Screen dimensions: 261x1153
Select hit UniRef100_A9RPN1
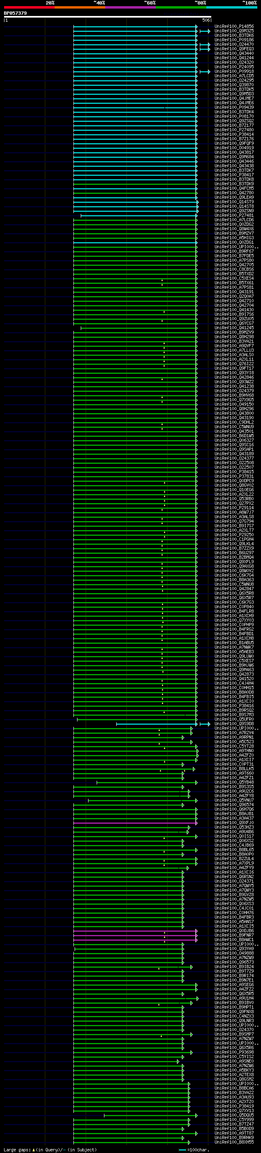pos(234,737)
